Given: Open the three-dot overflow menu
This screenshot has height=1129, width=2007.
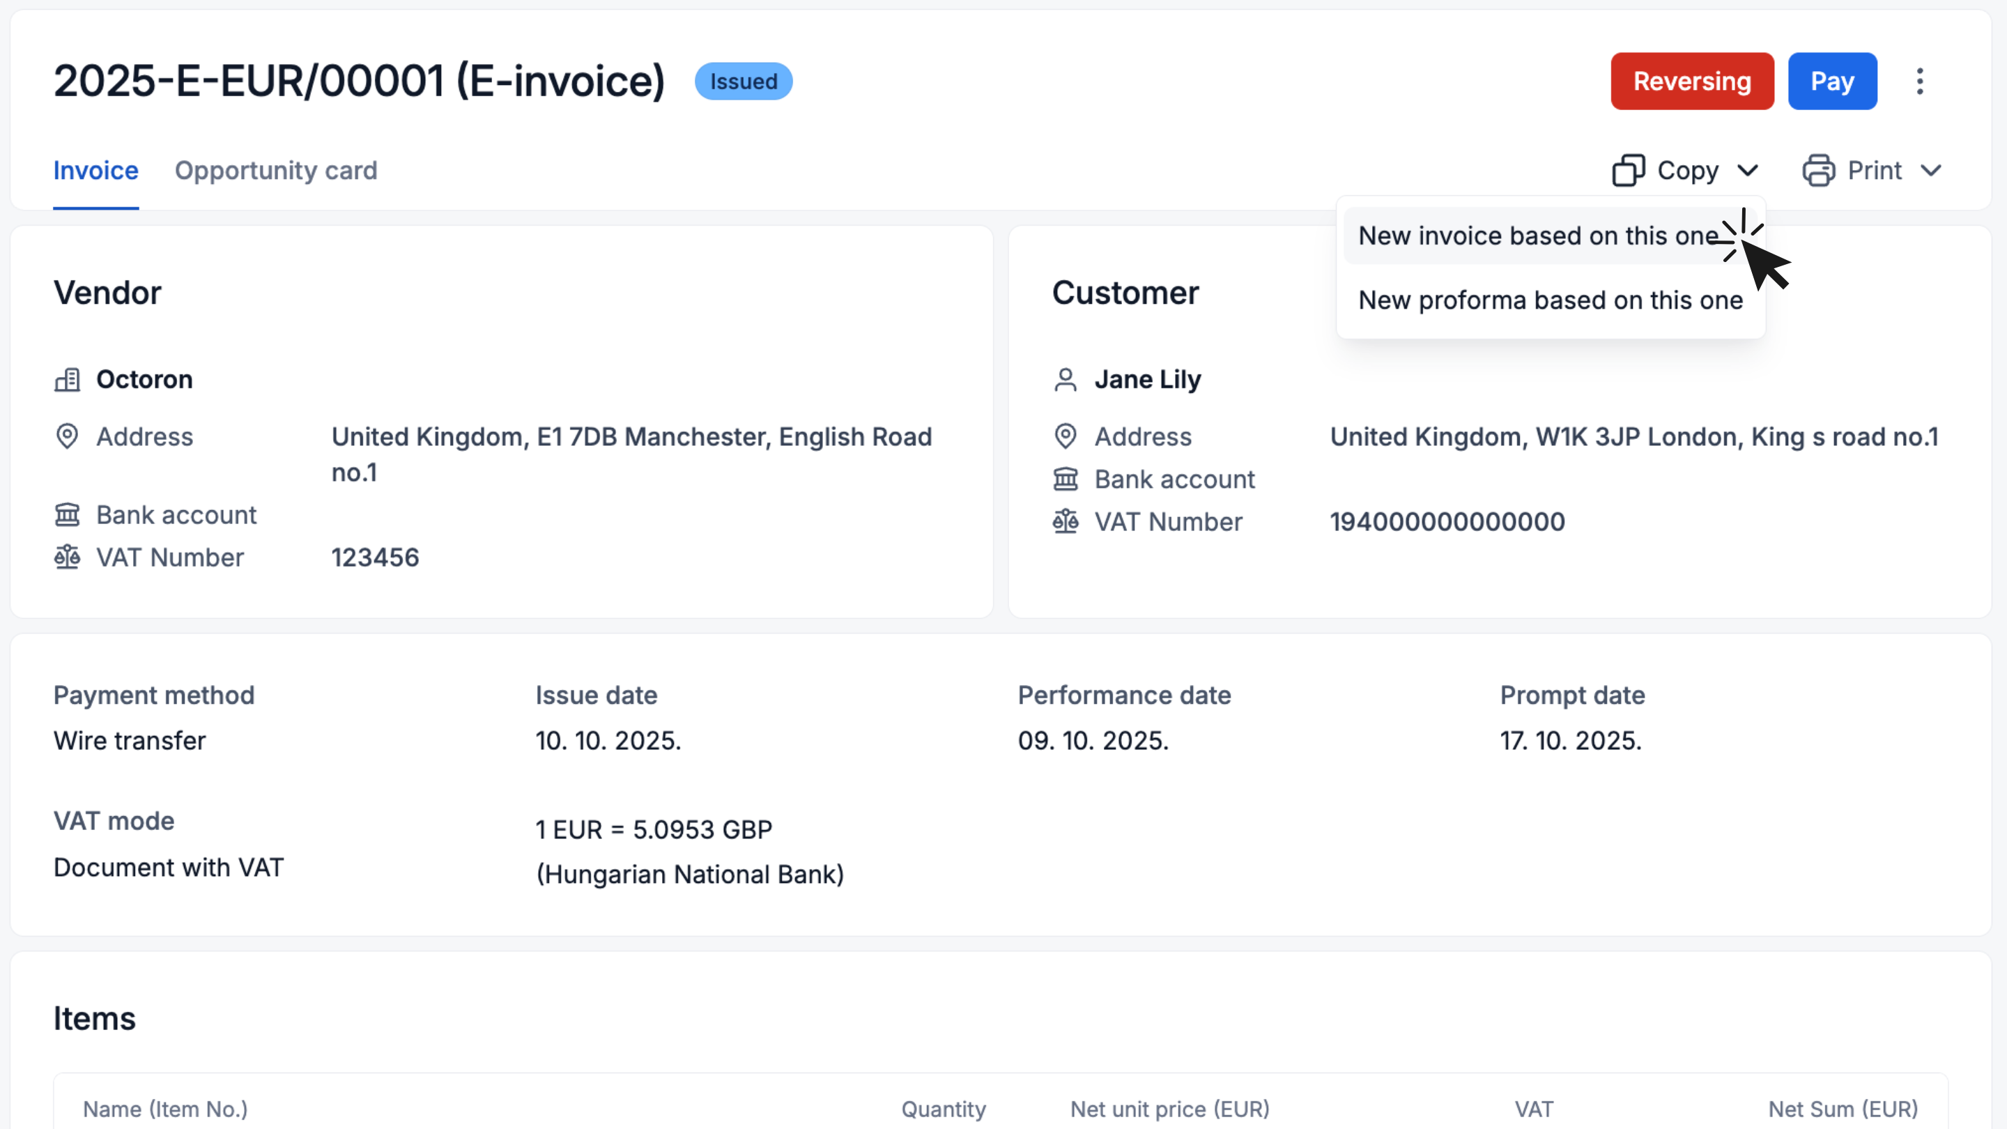Looking at the screenshot, I should click(x=1920, y=81).
